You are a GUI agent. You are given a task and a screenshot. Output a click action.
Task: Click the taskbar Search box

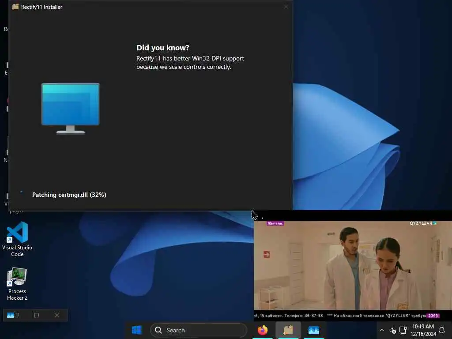pos(199,330)
